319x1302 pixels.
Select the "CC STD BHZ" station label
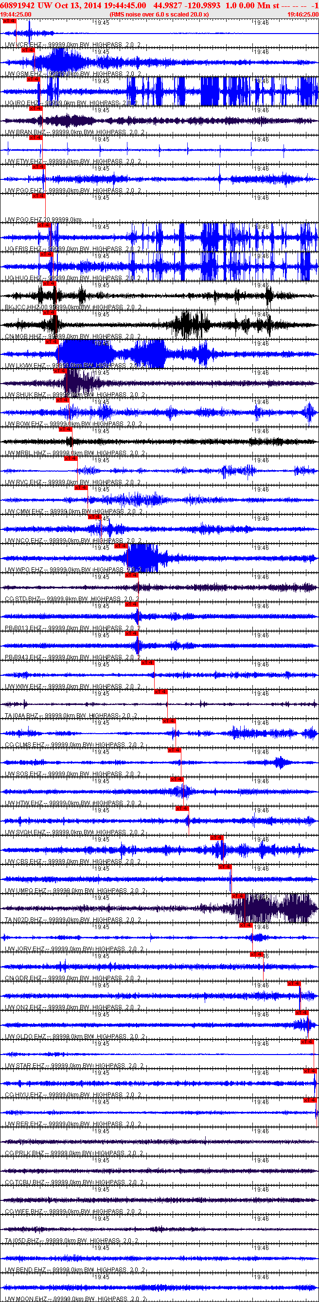[23, 599]
